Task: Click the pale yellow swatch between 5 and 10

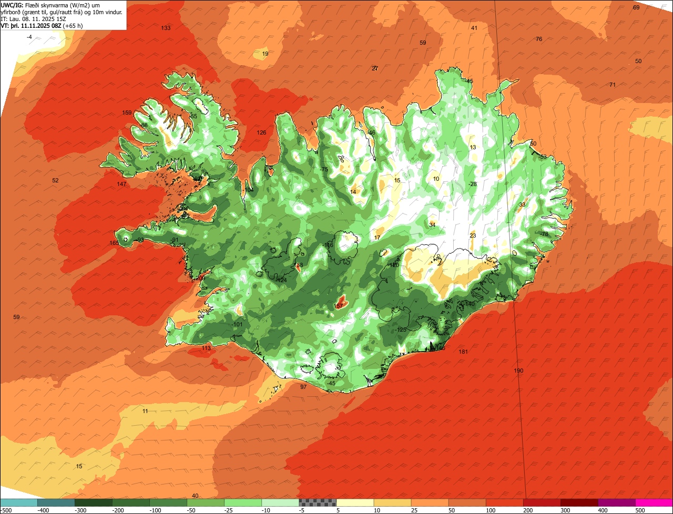Action: 355,502
